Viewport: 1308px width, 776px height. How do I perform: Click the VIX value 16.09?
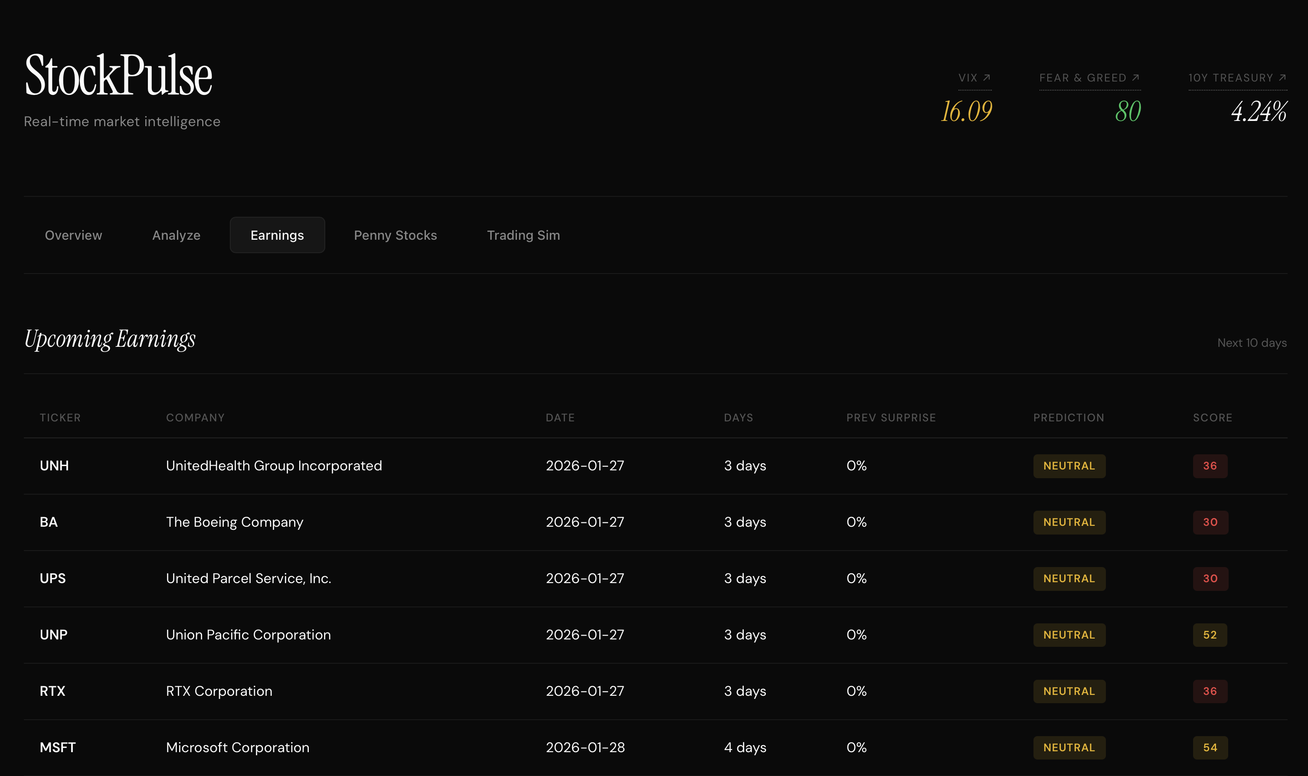[966, 111]
